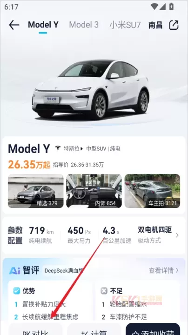188x335 pixels.
Task: Expand the 特斯拉 brand arrow
Action: (81, 149)
